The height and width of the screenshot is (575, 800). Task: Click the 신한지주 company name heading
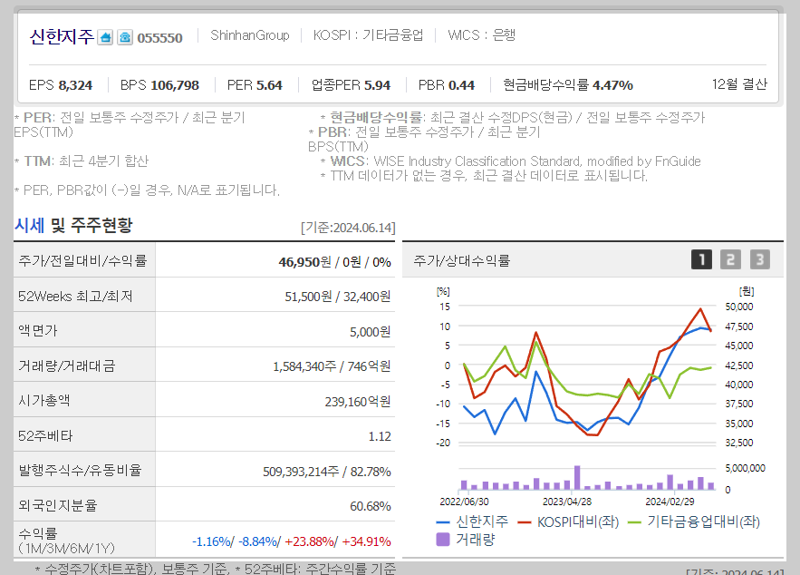[x=62, y=37]
